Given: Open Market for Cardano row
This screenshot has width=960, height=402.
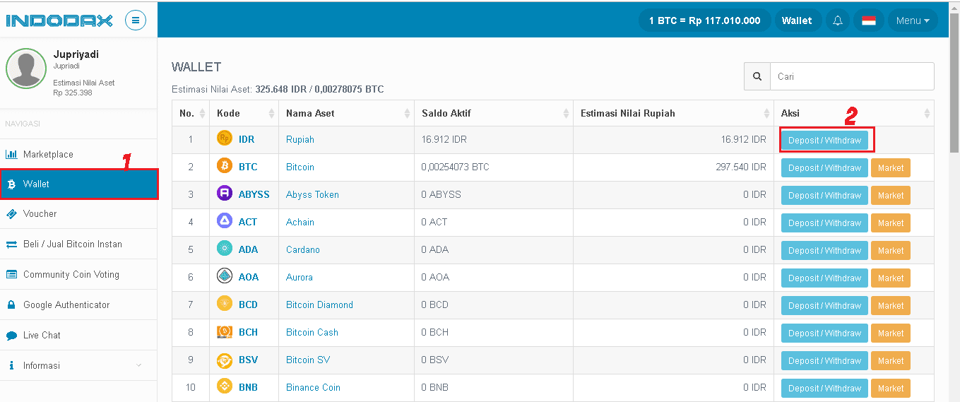Looking at the screenshot, I should (x=891, y=250).
